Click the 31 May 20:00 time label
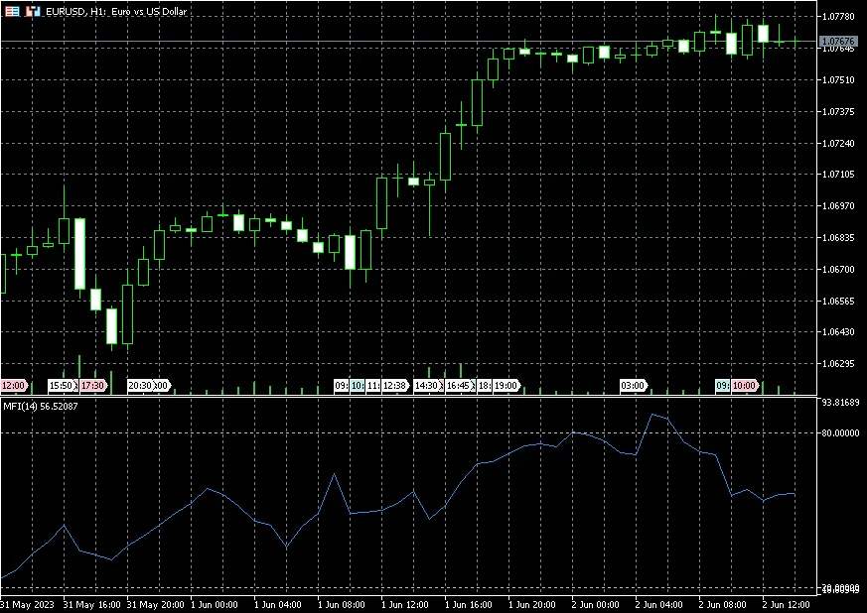The width and height of the screenshot is (867, 613). [155, 605]
